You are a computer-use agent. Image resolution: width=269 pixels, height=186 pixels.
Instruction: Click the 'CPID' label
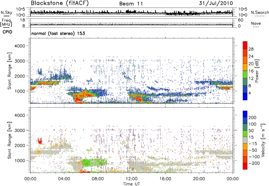pos(7,32)
